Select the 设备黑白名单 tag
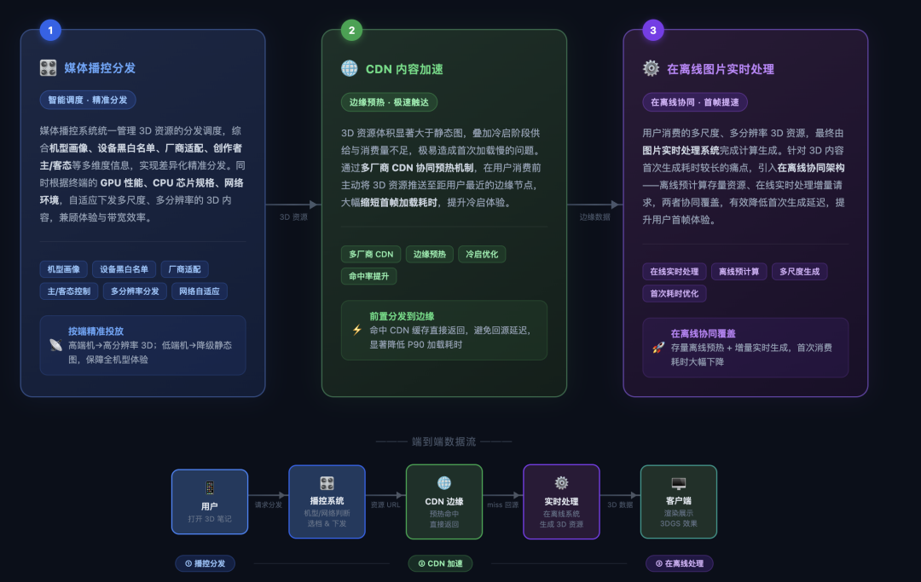This screenshot has width=921, height=582. coord(124,269)
